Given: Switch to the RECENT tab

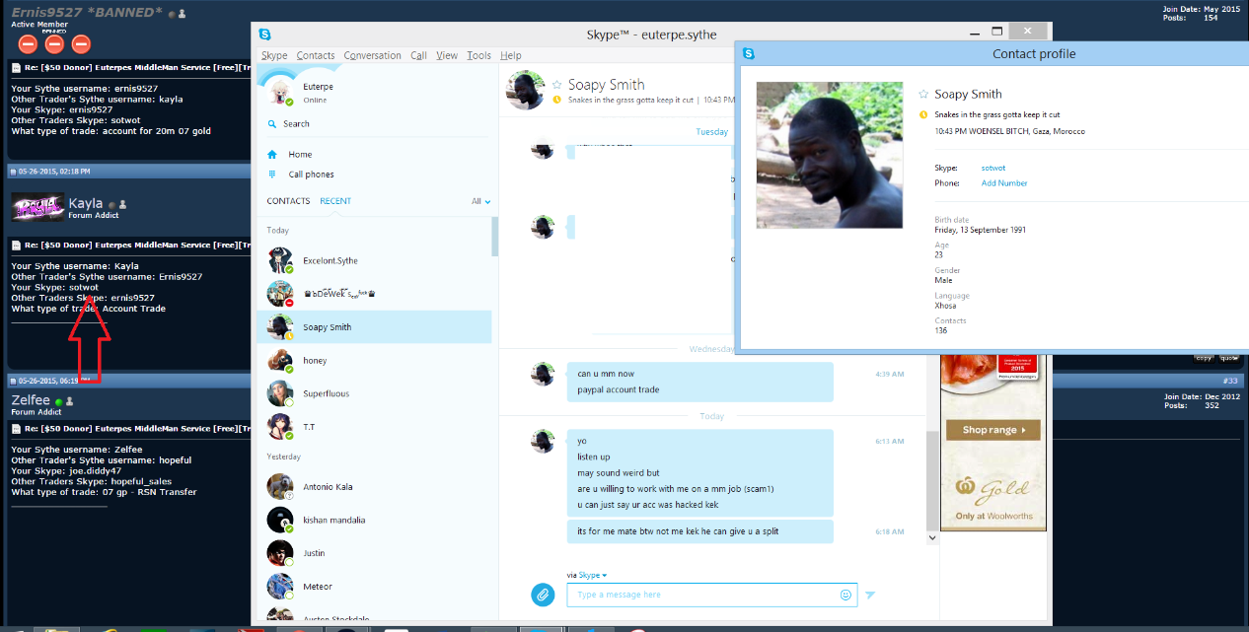Looking at the screenshot, I should tap(335, 201).
